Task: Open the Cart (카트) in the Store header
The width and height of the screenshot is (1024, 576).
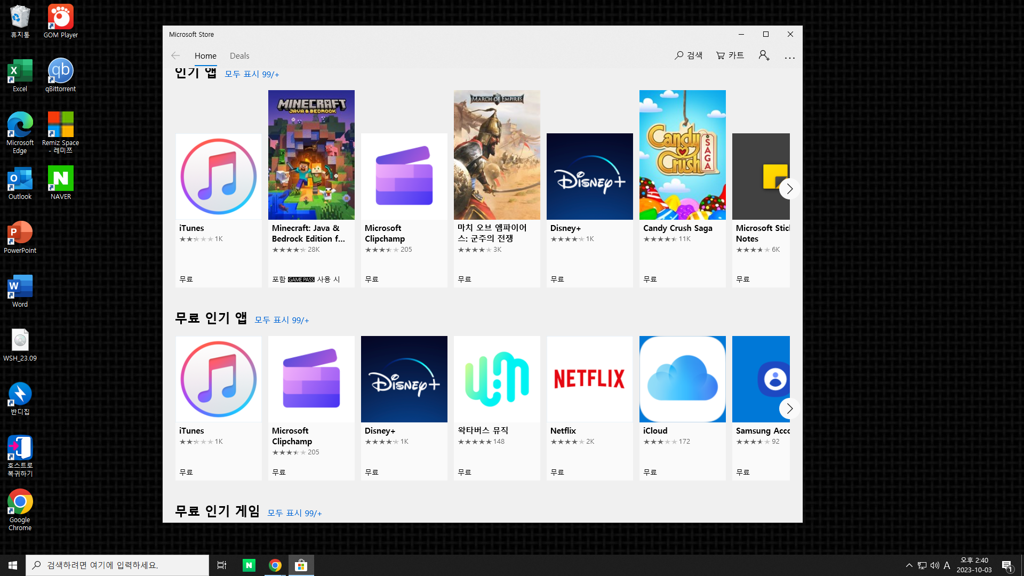Action: pos(730,55)
